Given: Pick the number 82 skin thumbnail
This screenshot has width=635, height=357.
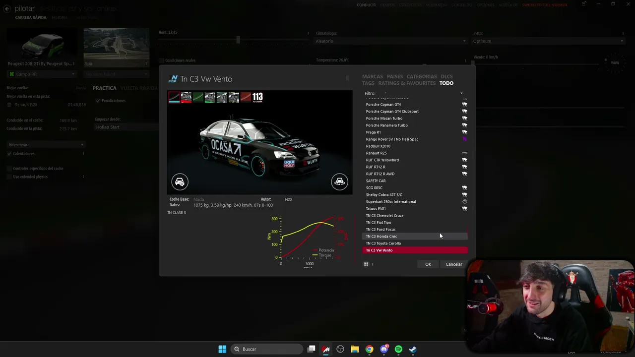Looking at the screenshot, I should pyautogui.click(x=234, y=97).
